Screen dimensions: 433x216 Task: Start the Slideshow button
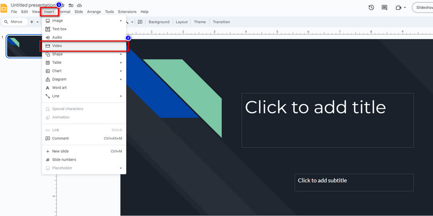click(x=423, y=8)
